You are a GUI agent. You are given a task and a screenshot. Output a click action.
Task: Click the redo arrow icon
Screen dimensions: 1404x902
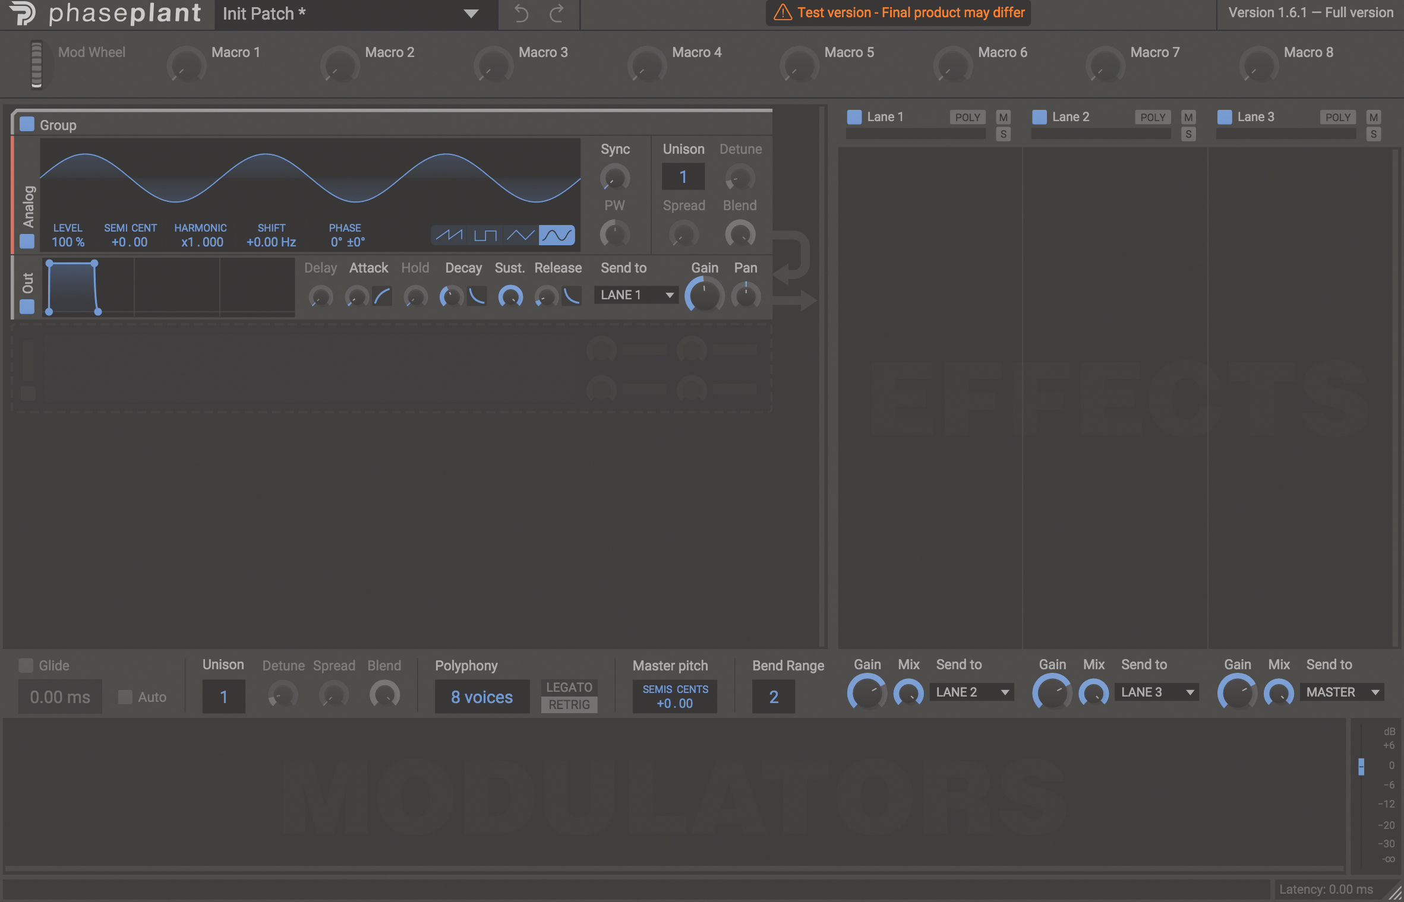click(x=557, y=13)
